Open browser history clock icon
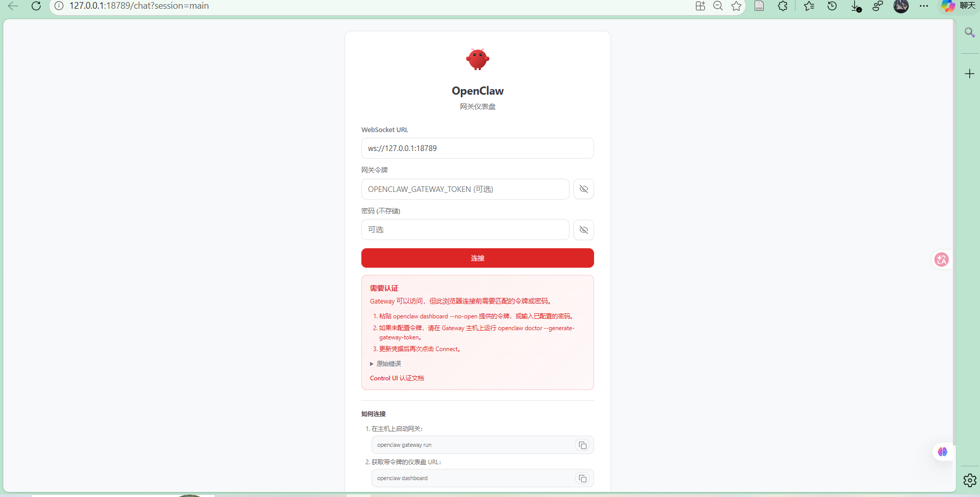980x497 pixels. coord(832,6)
